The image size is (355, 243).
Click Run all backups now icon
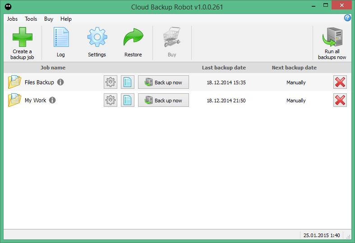coord(332,38)
